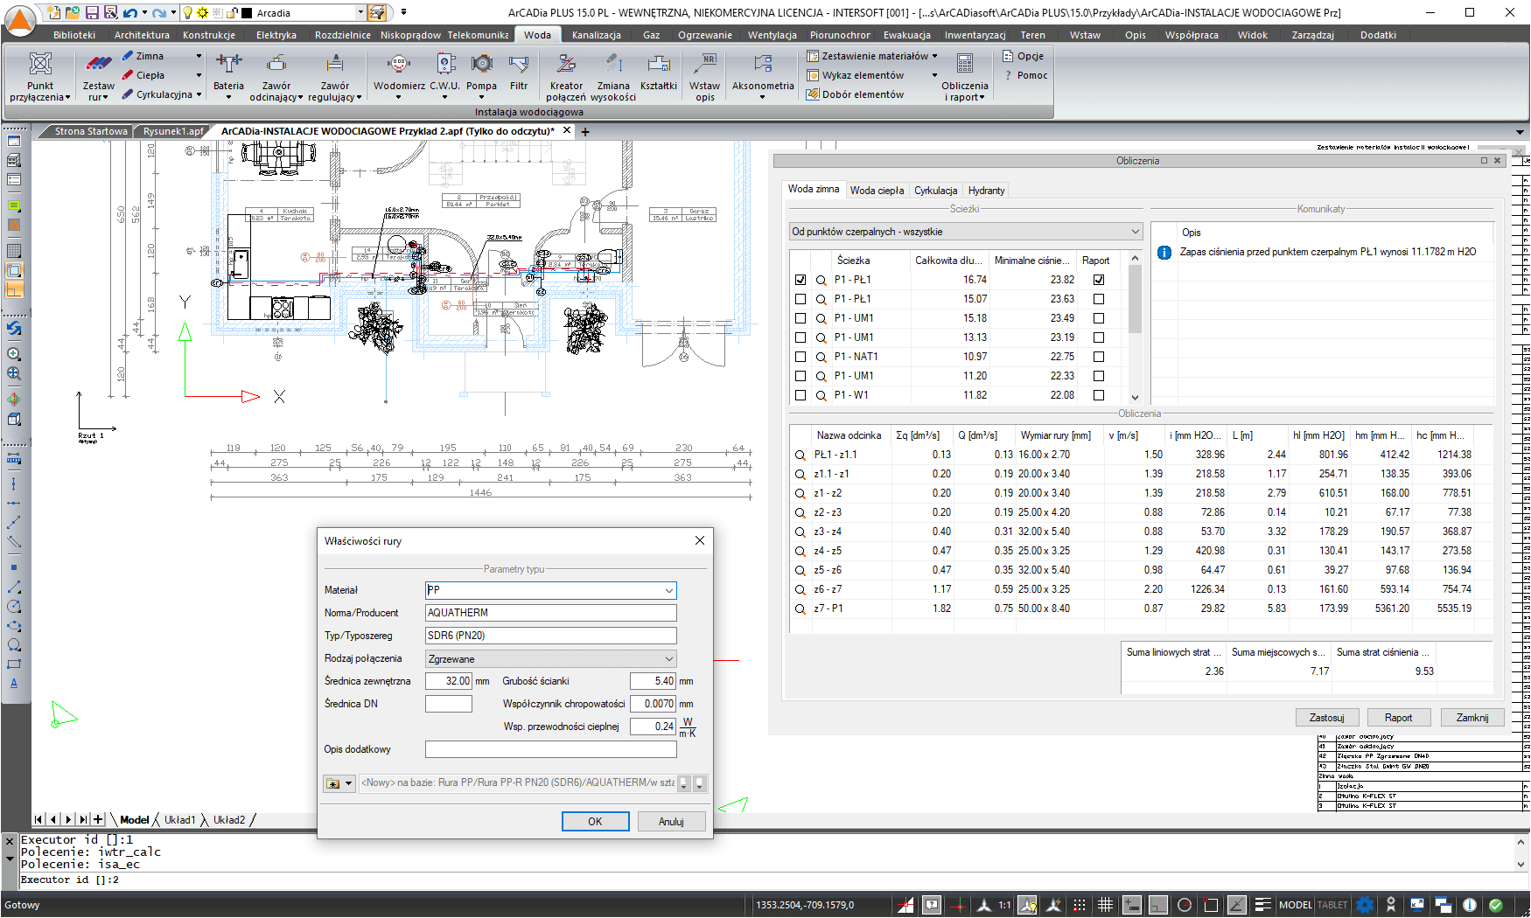The image size is (1531, 918).
Task: Open the Materiał dropdown showing PP
Action: 668,590
